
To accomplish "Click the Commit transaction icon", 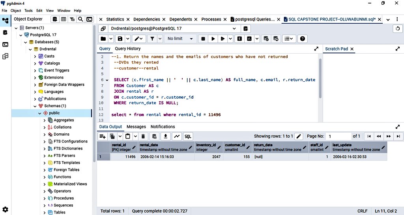I will pos(266,39).
